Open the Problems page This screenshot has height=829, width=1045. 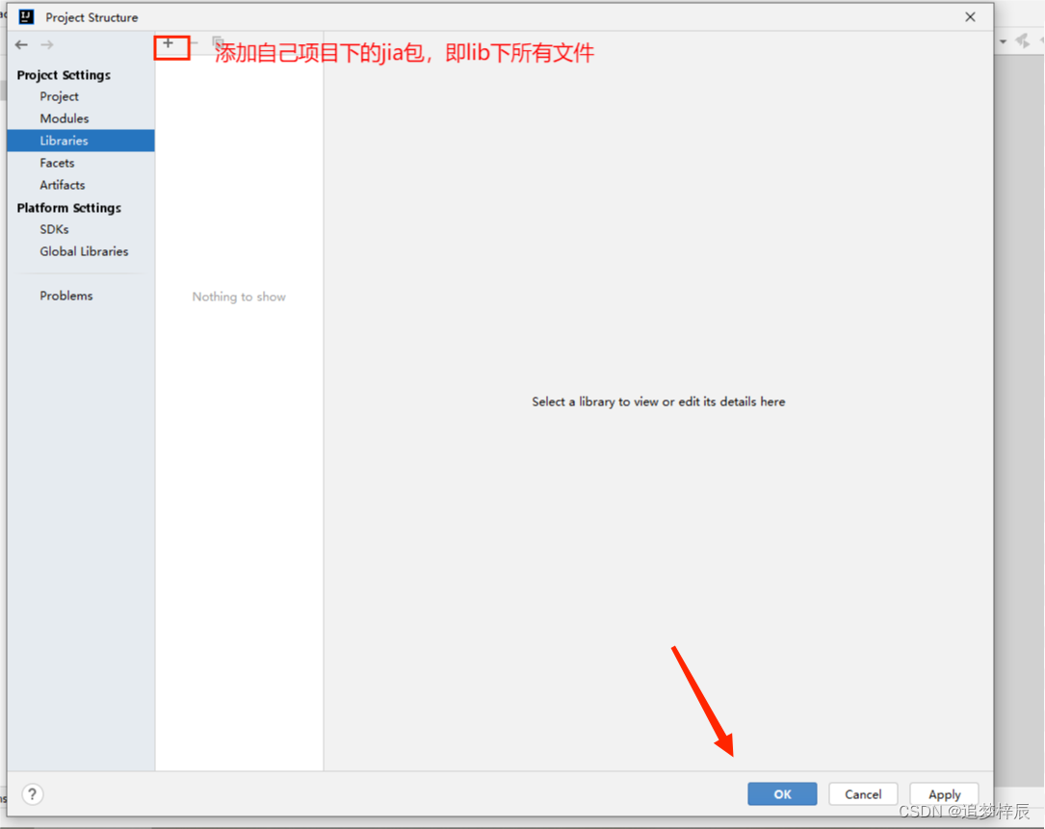(x=66, y=296)
